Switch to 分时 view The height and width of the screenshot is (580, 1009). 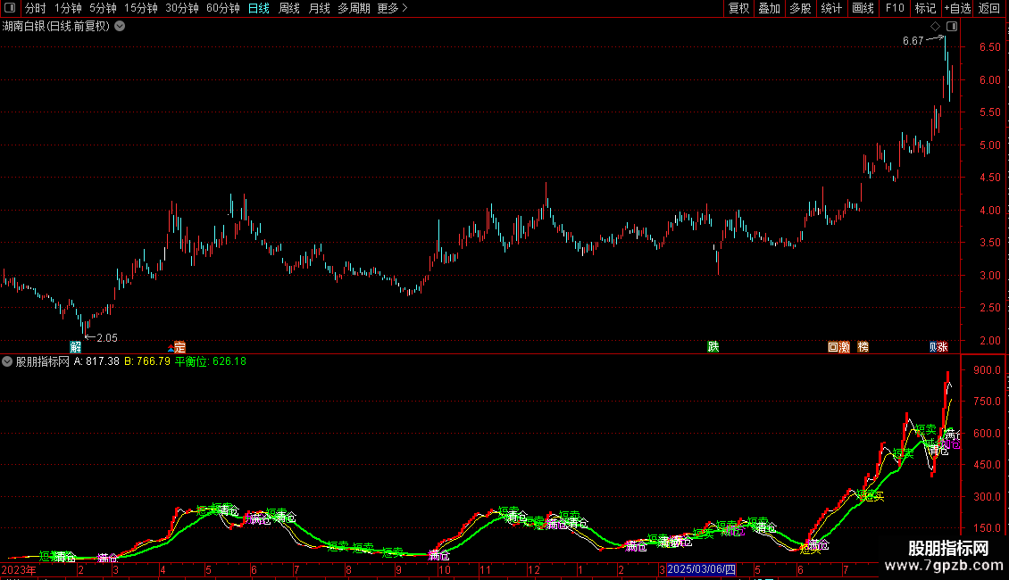(x=36, y=8)
